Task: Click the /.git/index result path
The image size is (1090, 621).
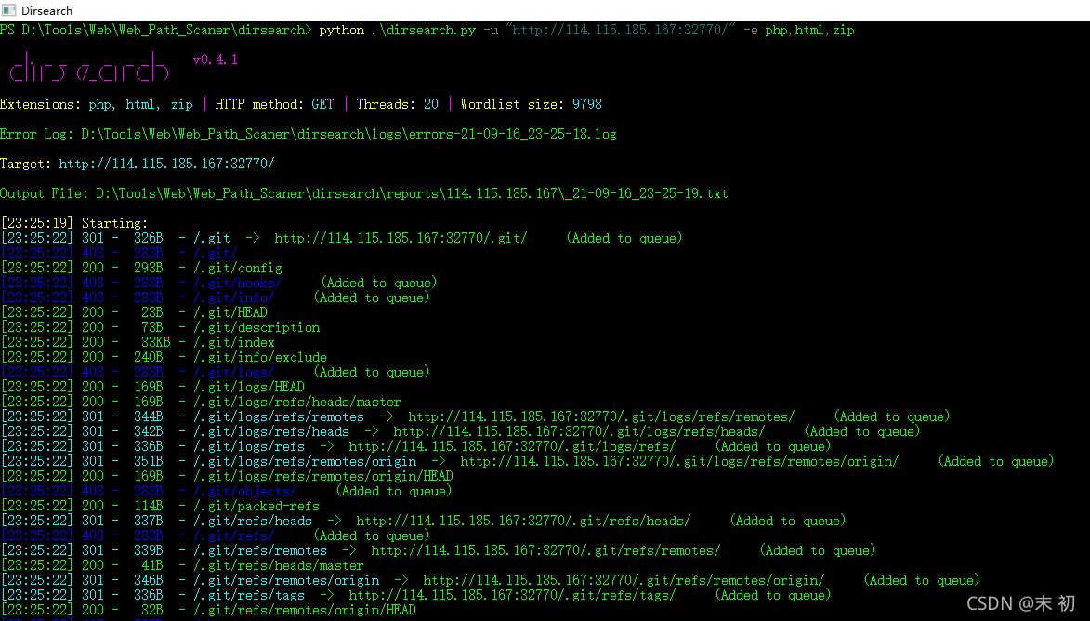Action: coord(233,342)
